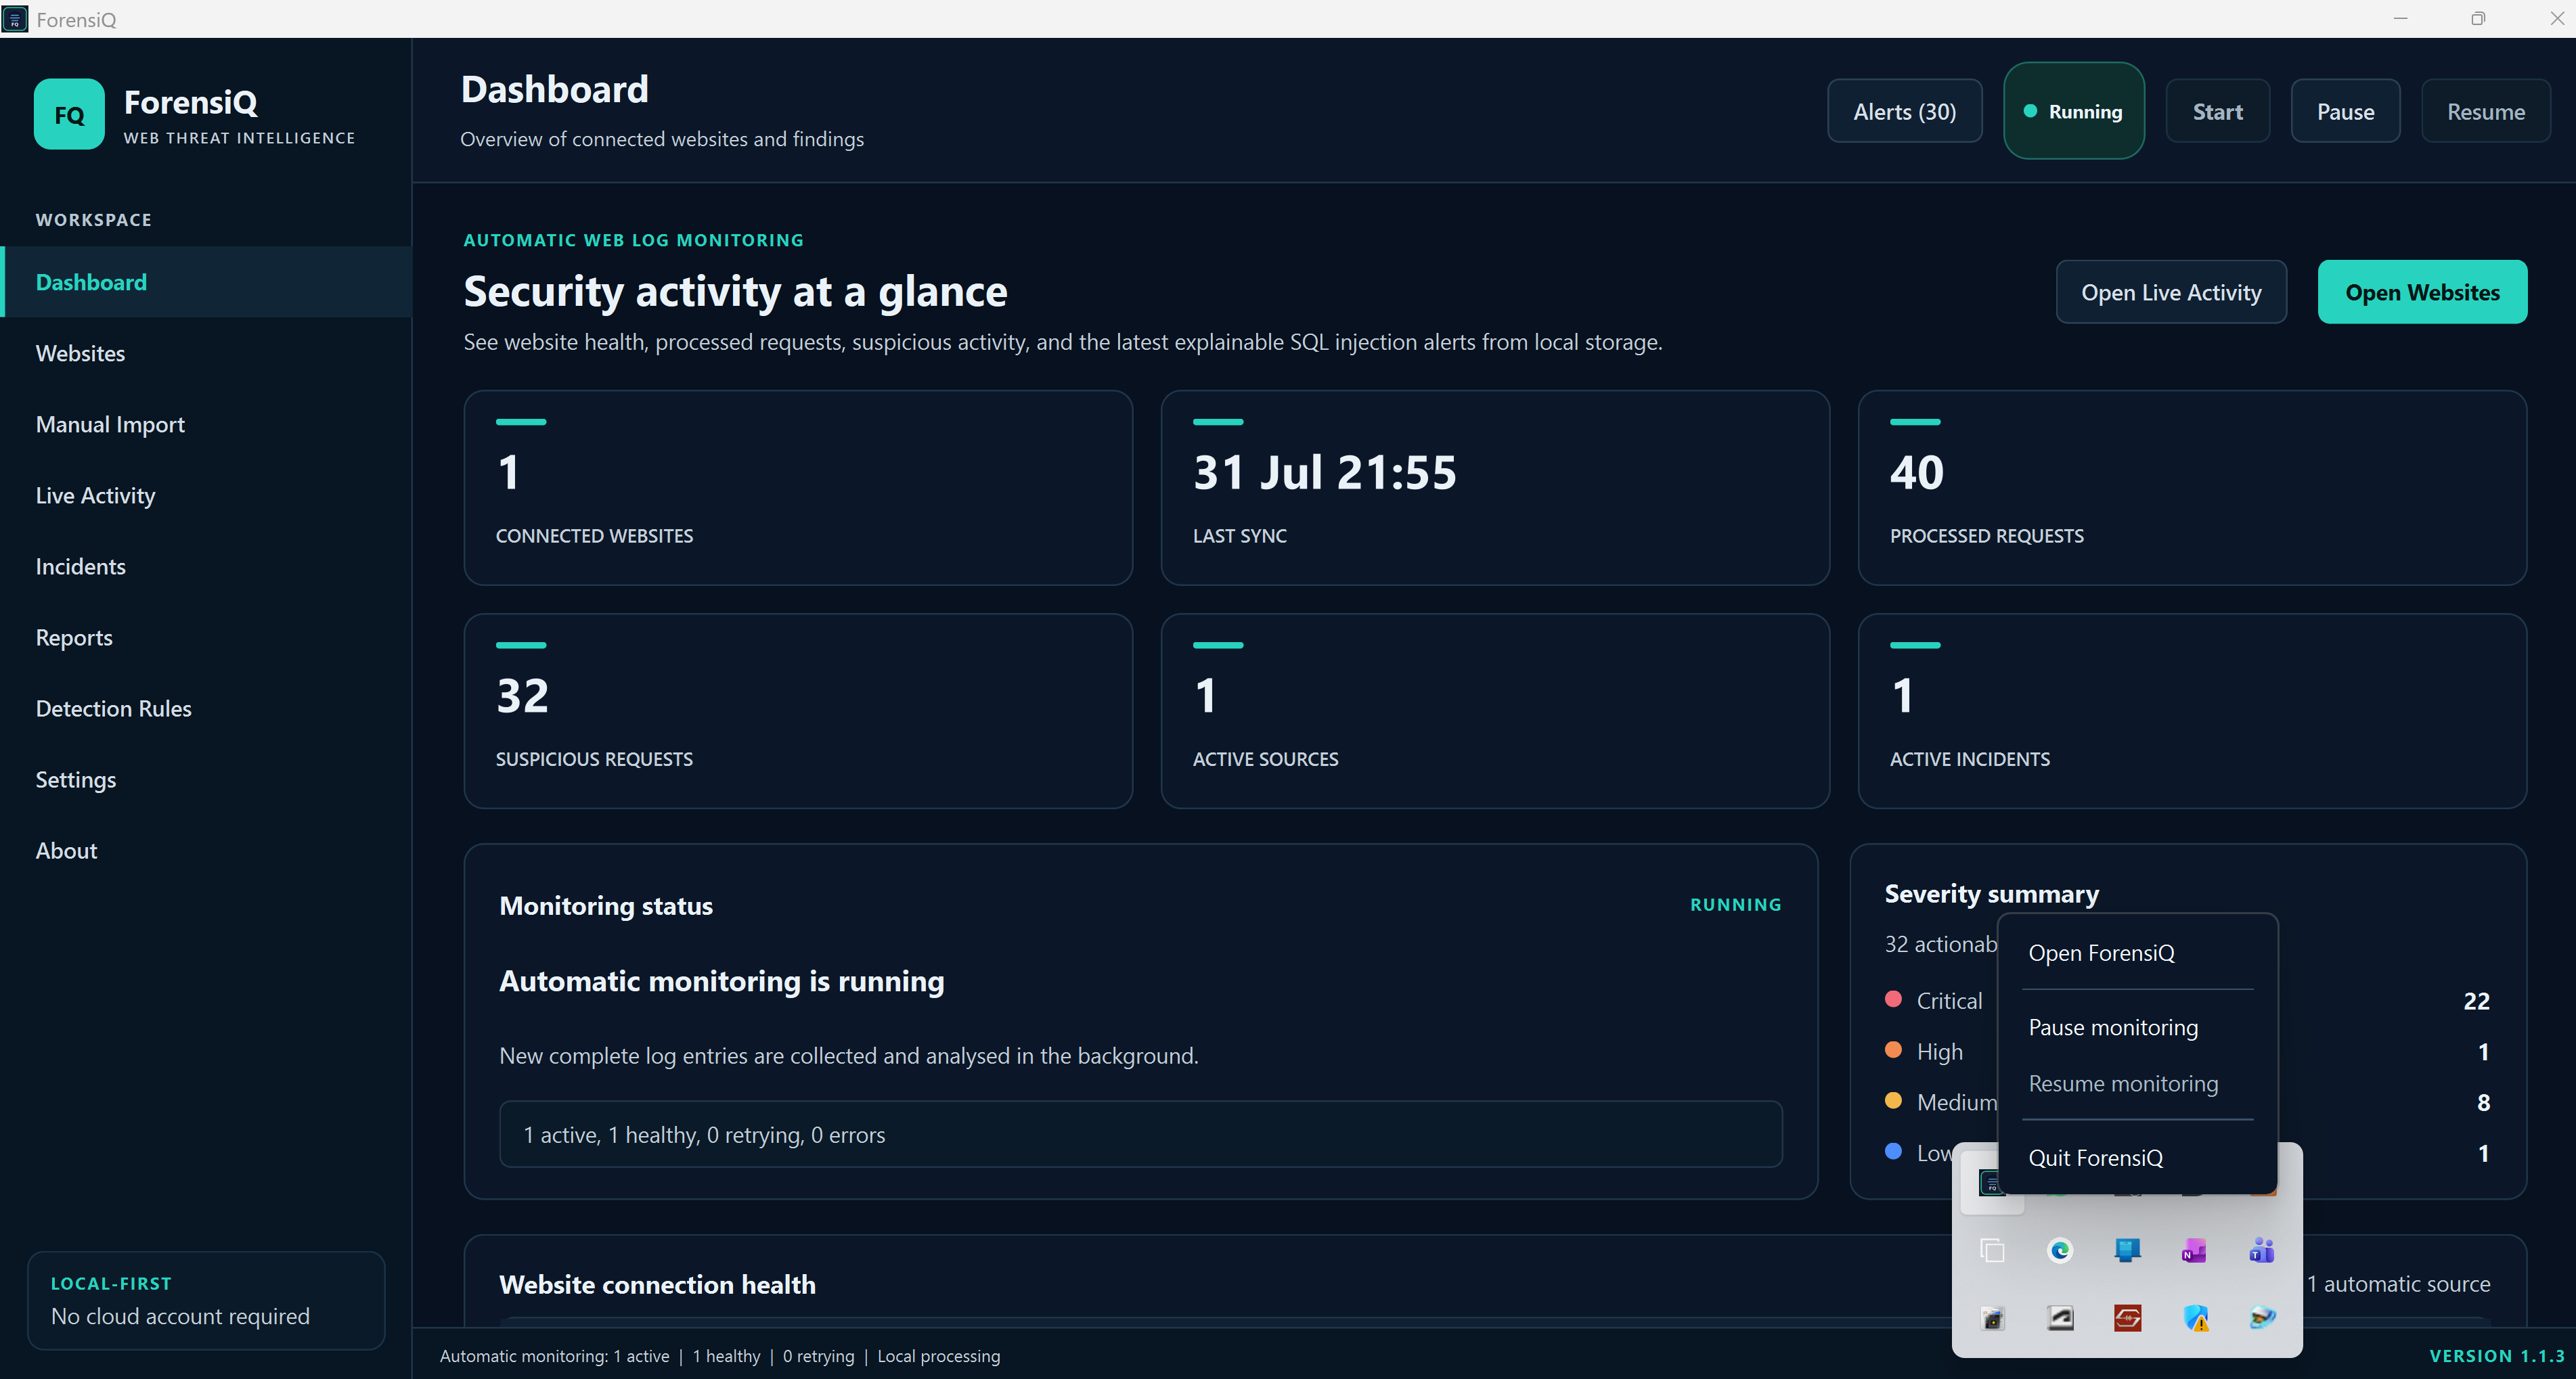This screenshot has width=2576, height=1379.
Task: Click the Pause button in header
Action: (2345, 111)
